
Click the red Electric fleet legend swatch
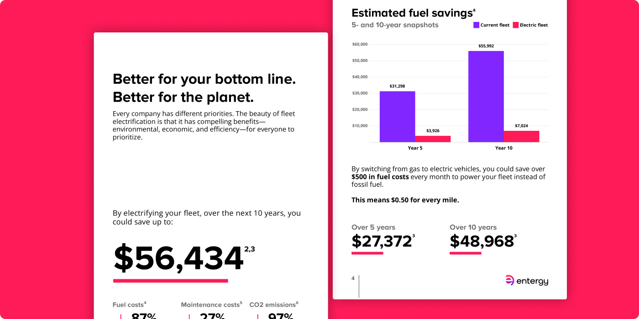[516, 25]
